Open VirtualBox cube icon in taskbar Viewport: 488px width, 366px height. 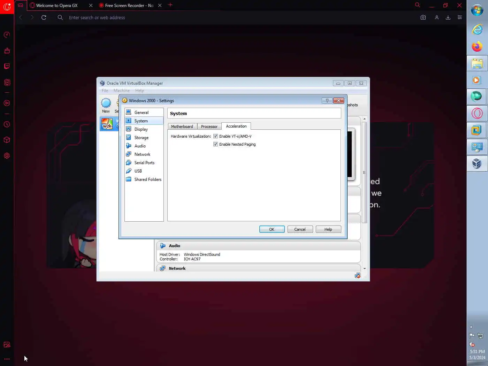point(477,163)
